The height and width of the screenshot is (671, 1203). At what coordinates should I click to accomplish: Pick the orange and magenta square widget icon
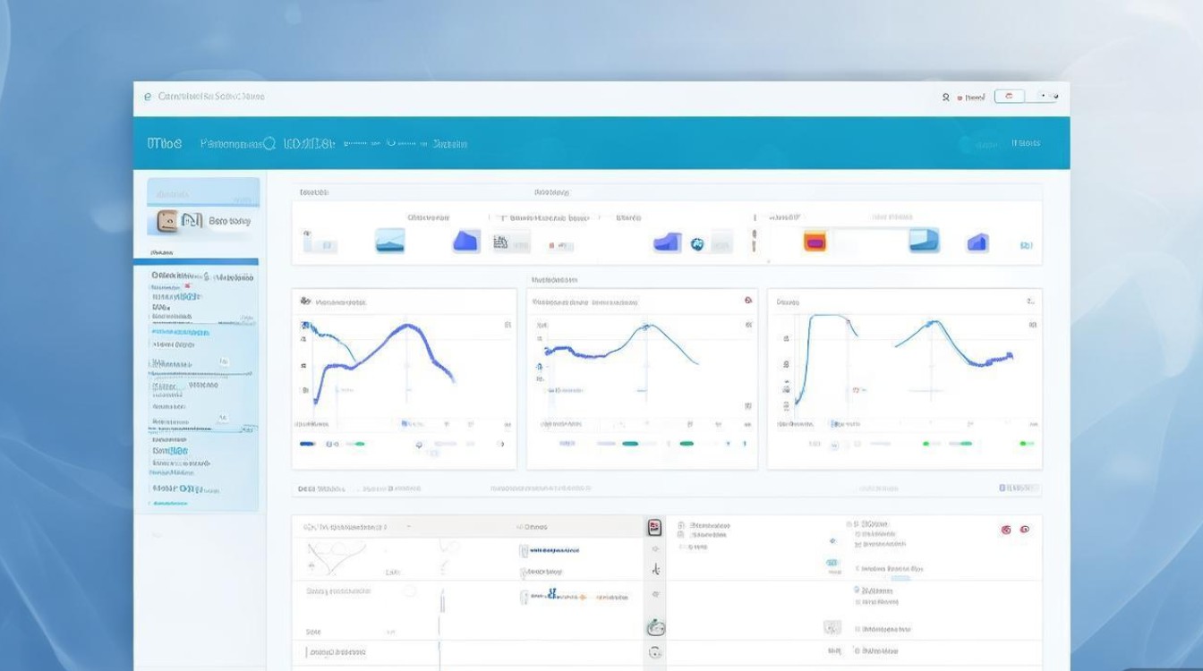pyautogui.click(x=815, y=240)
